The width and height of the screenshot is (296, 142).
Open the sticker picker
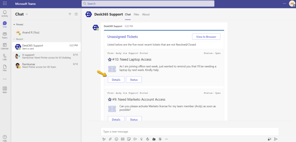click(x=129, y=139)
